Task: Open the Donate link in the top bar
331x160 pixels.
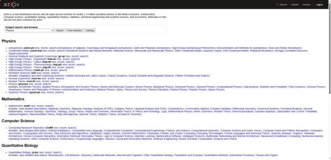Action: point(306,5)
